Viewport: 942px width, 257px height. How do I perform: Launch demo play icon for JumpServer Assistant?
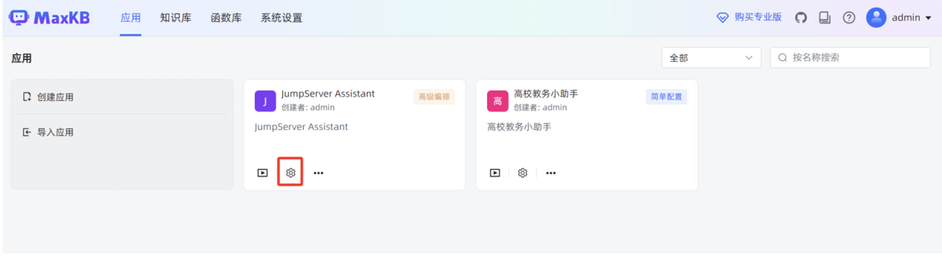coord(263,172)
